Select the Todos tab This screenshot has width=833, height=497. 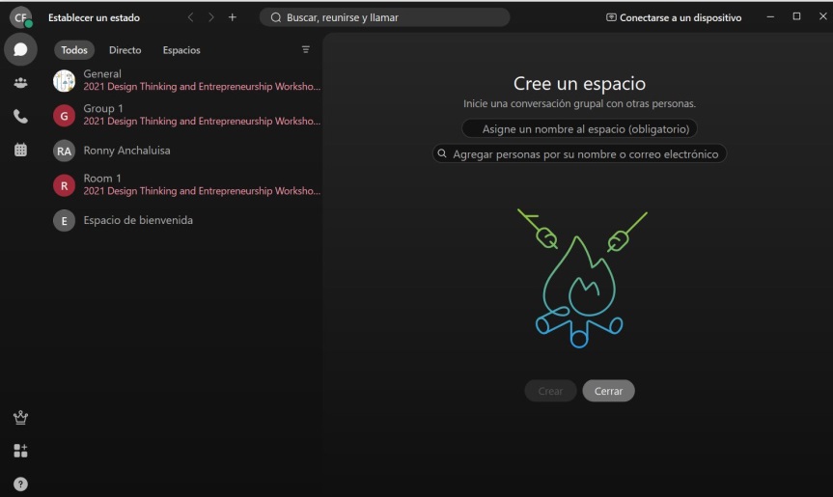tap(74, 50)
